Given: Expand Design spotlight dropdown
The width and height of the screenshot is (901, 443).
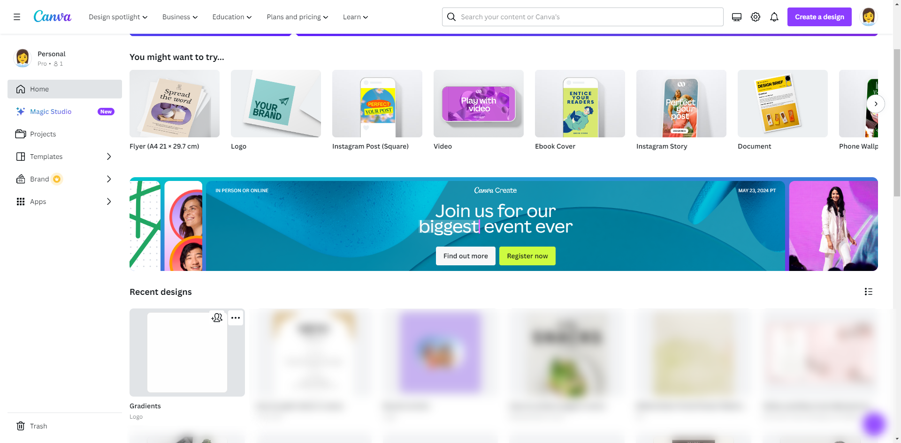Looking at the screenshot, I should 118,17.
